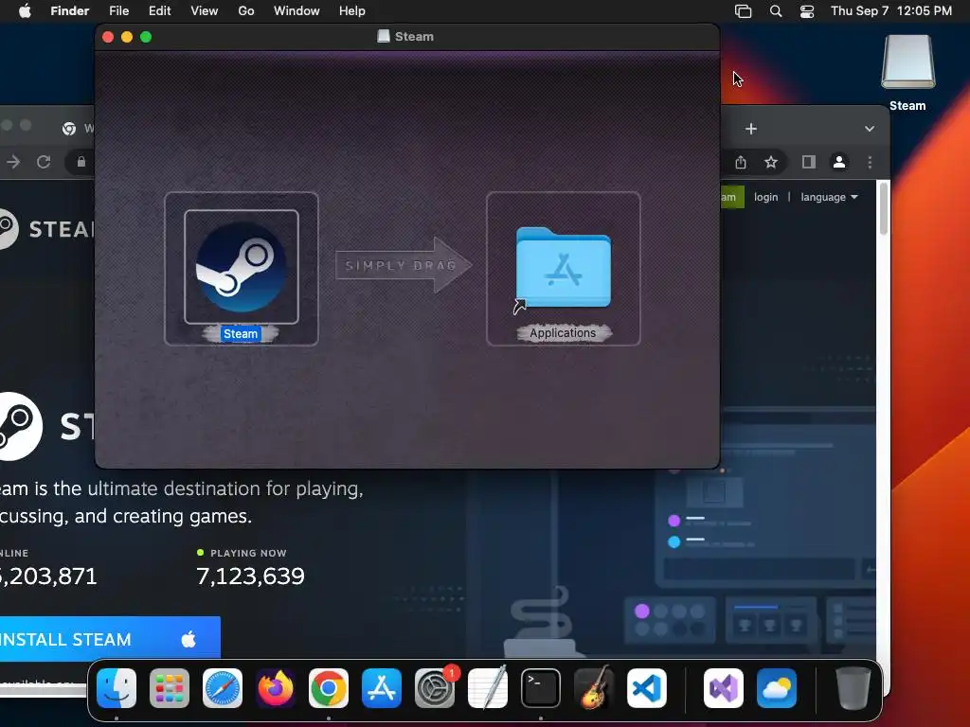Open the Trash in the Dock
The image size is (970, 727).
click(853, 688)
